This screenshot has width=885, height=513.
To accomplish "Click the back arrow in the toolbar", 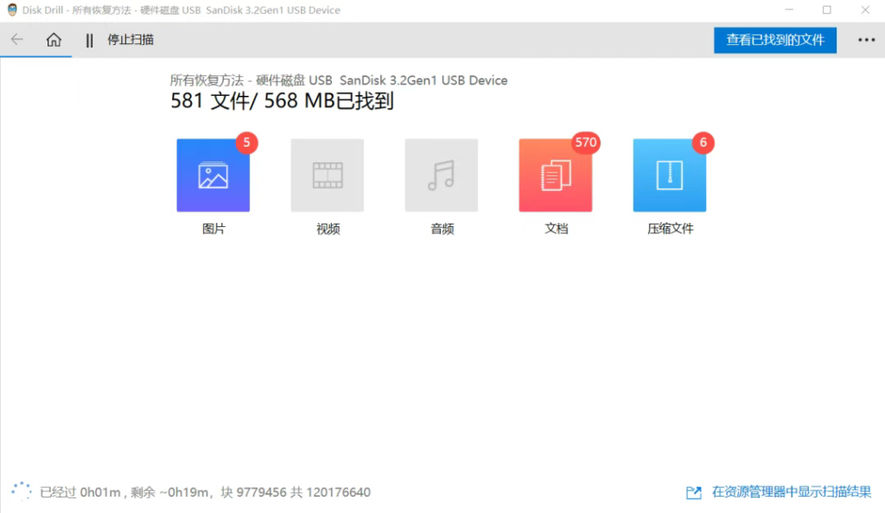I will click(x=17, y=40).
